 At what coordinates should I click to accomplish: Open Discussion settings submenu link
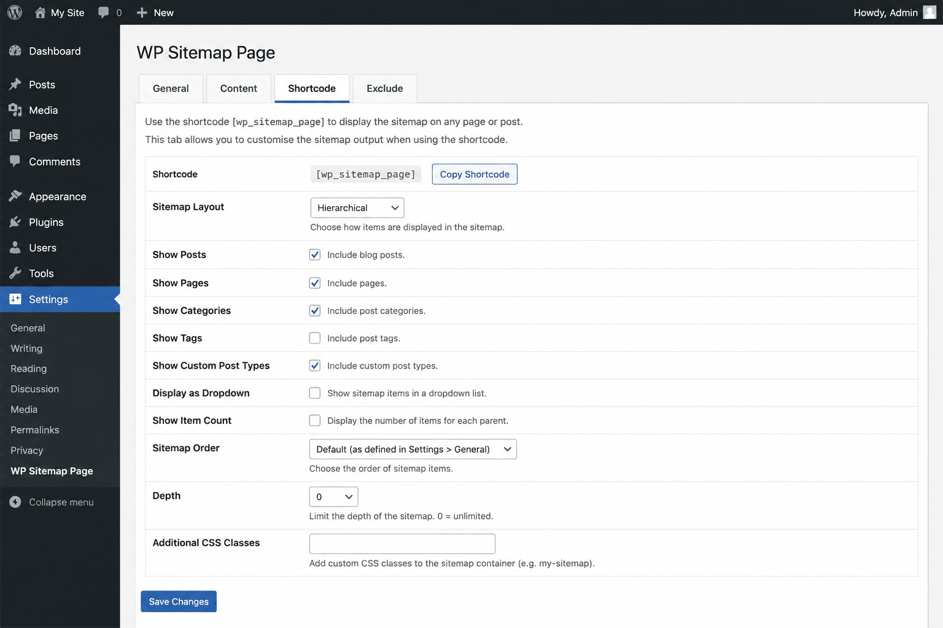click(x=34, y=389)
